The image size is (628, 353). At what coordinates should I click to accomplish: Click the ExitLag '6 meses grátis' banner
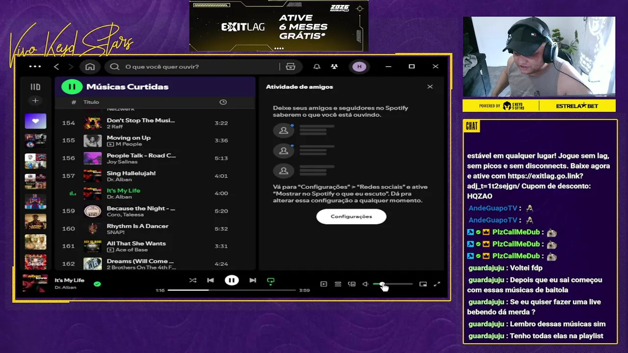point(279,25)
